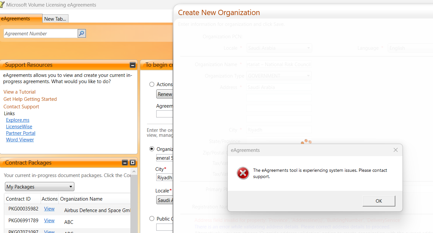Viewport: 433px width, 233px height.
Task: Open the View a Tutorial link
Action: tap(20, 92)
